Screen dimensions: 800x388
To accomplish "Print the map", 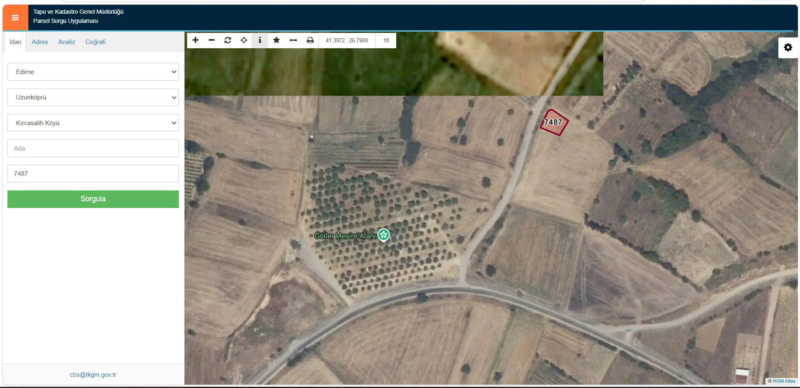I will (310, 40).
